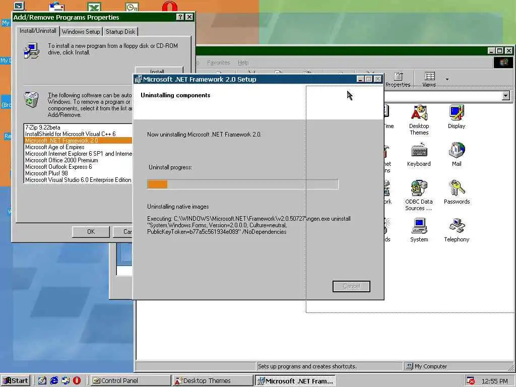This screenshot has width=516, height=387.
Task: Click the recycle bin icon in Add/Remove Programs
Action: [x=31, y=99]
